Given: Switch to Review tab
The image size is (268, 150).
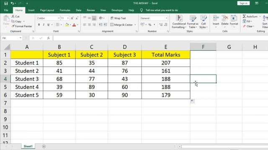Looking at the screenshot, I should (x=91, y=10).
